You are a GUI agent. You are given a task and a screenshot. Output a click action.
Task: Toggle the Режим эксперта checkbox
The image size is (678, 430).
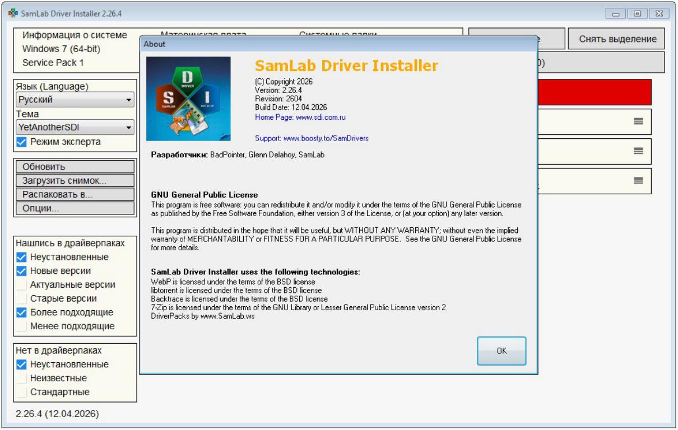(x=21, y=142)
